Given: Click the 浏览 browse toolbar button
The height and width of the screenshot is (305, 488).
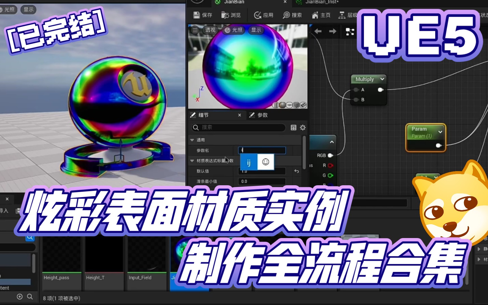Looking at the screenshot, I should [231, 15].
